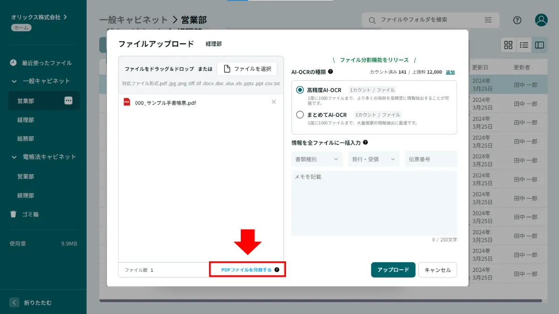This screenshot has width=559, height=314.
Task: Click the AI-OCRの種類 help tooltip icon
Action: pyautogui.click(x=330, y=72)
